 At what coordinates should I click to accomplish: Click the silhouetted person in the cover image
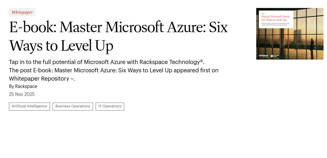tap(312, 43)
